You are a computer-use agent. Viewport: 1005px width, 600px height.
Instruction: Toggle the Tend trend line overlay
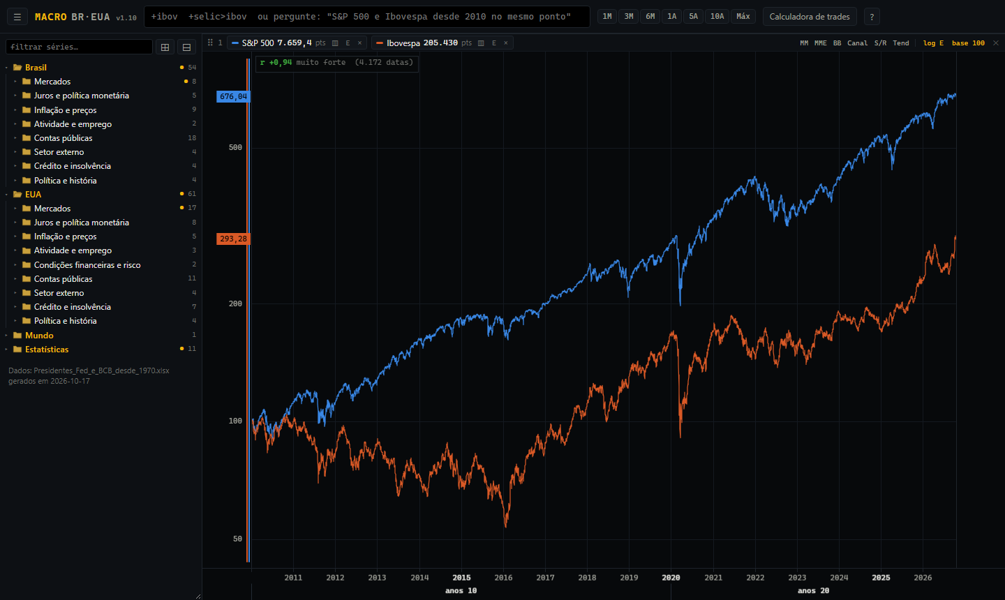(x=901, y=43)
